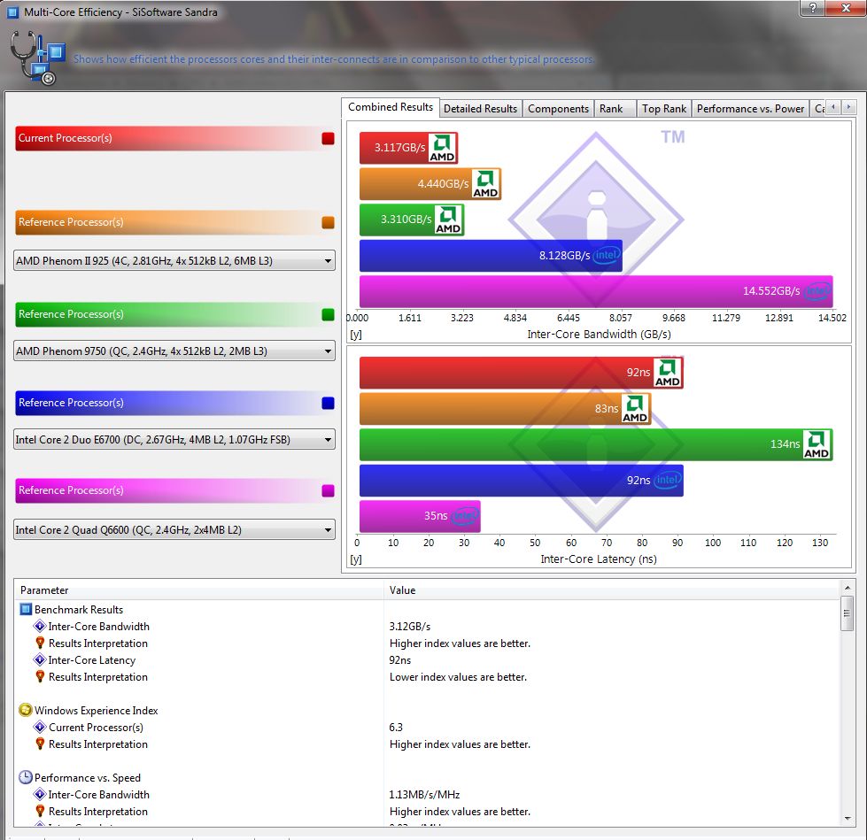Open Performance vs. Power tab
The width and height of the screenshot is (867, 840).
coord(750,109)
